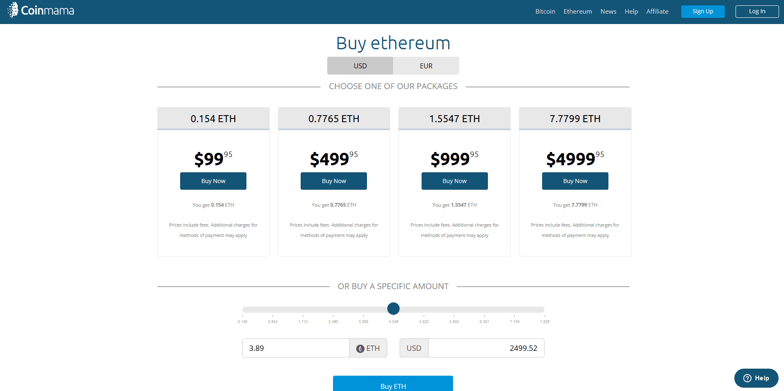Click the Log In button
This screenshot has width=784, height=391.
[x=757, y=12]
